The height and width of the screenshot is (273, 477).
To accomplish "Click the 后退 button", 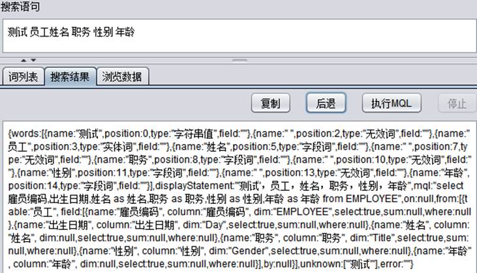I will click(325, 104).
